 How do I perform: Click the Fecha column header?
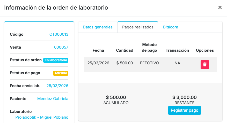[x=98, y=50]
